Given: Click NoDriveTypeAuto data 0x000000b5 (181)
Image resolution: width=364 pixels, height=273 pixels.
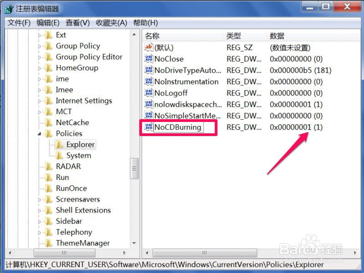Looking at the screenshot, I should 300,70.
